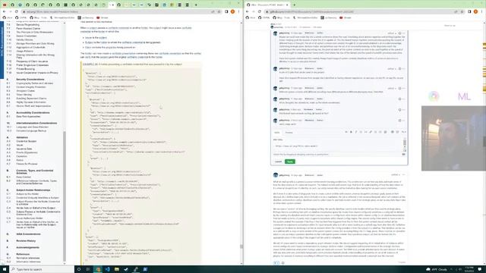Click inside the reply comment text area
This screenshot has width=486, height=273.
coord(337,145)
